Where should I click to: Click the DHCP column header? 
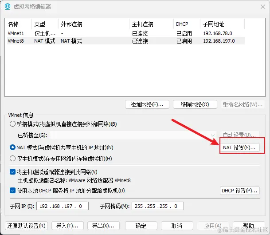(x=187, y=24)
